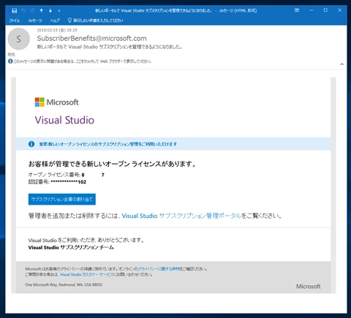The height and width of the screenshot is (318, 351).
Task: Open Visual Studio カスタマー サービス link
Action: click(86, 275)
